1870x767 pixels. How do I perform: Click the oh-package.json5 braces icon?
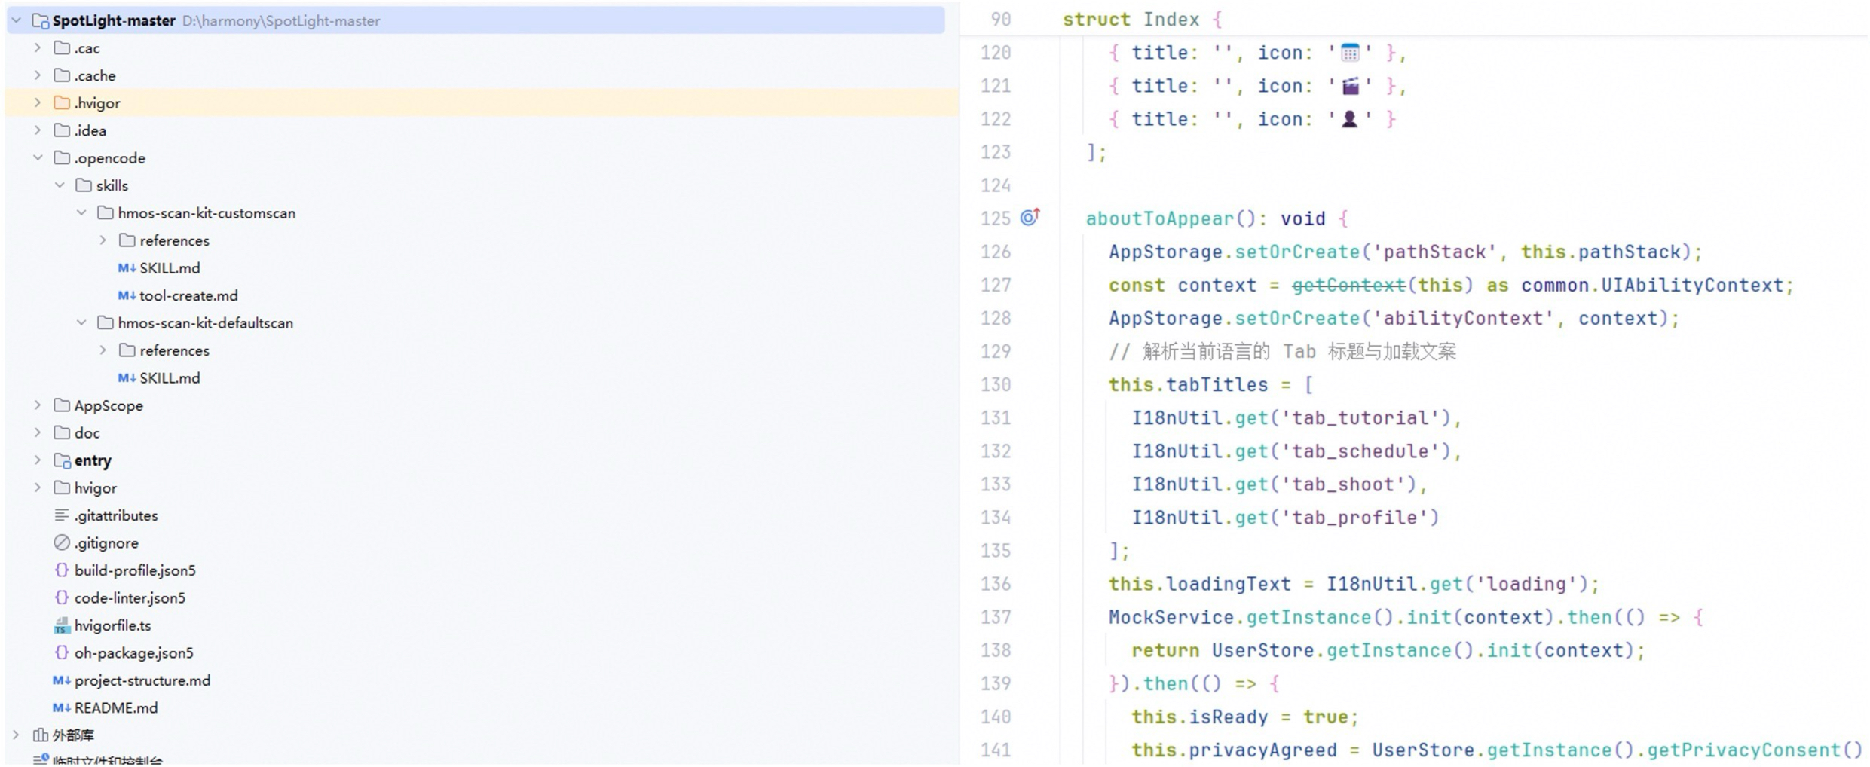pos(62,652)
